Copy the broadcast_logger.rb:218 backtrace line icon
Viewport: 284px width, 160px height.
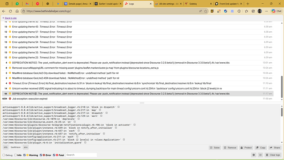pos(119,107)
